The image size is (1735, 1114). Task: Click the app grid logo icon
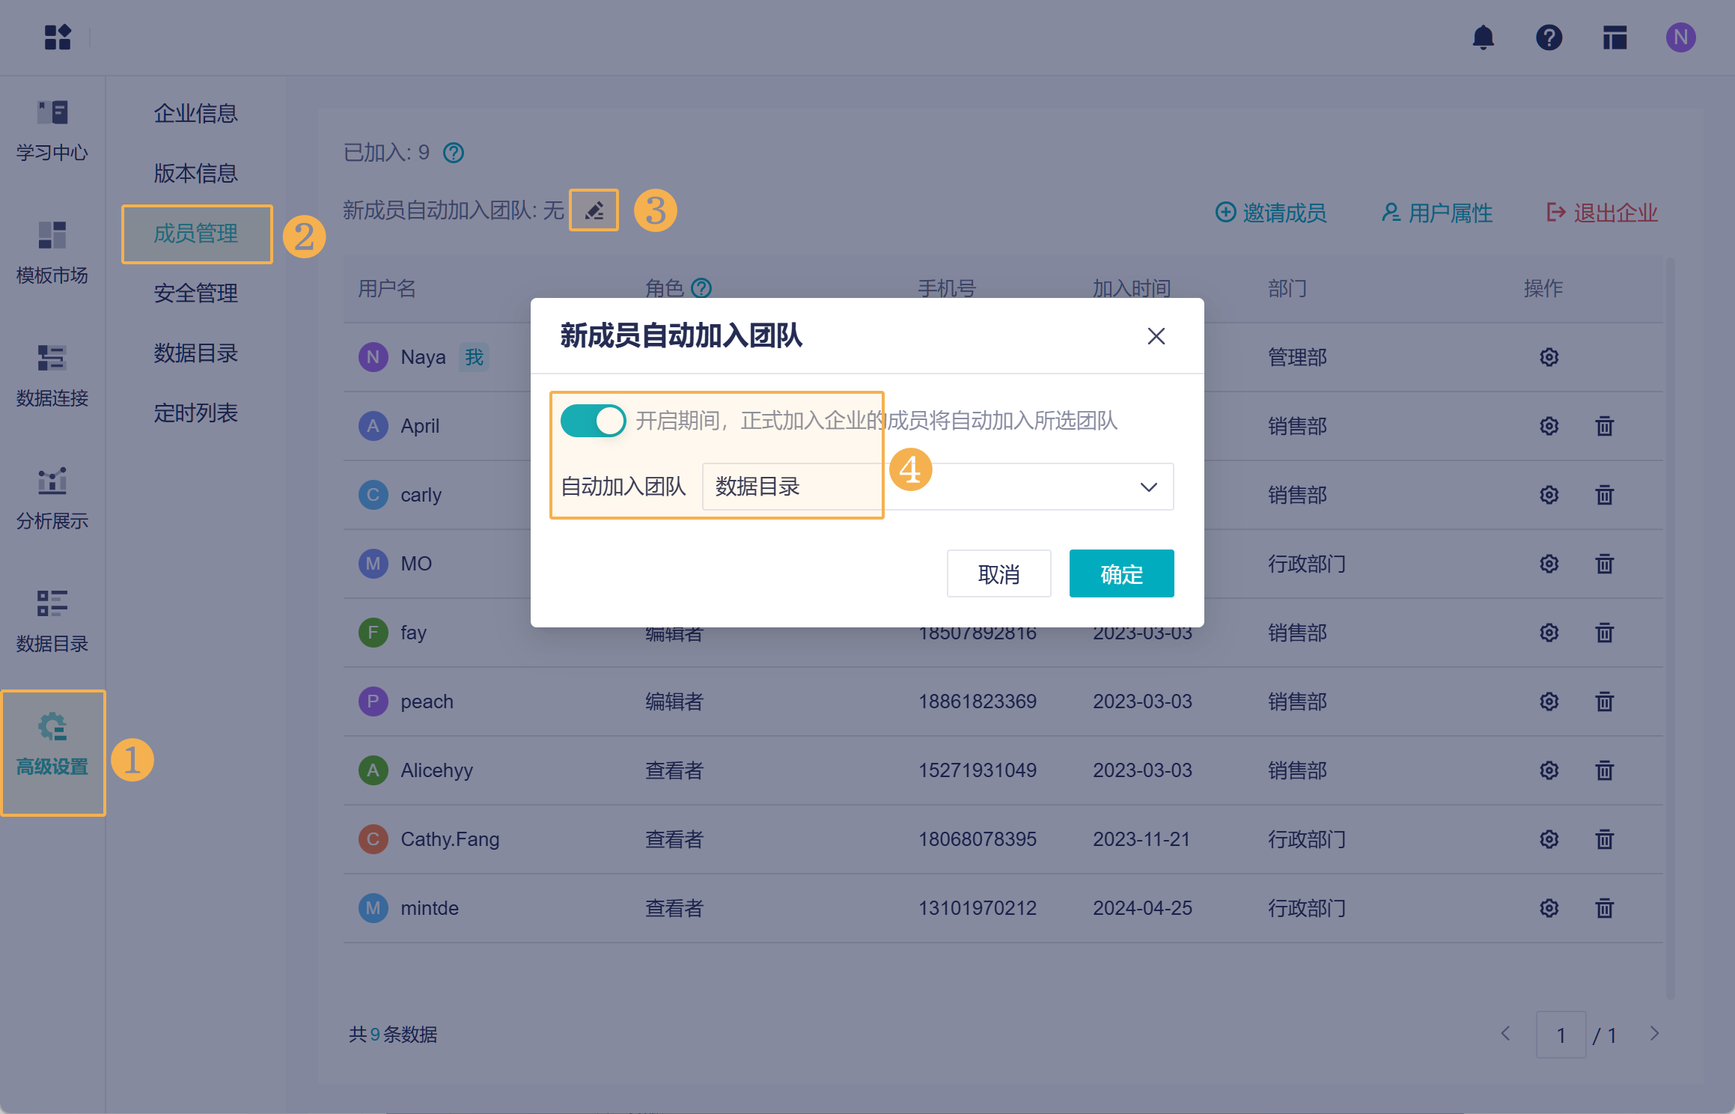pyautogui.click(x=58, y=37)
